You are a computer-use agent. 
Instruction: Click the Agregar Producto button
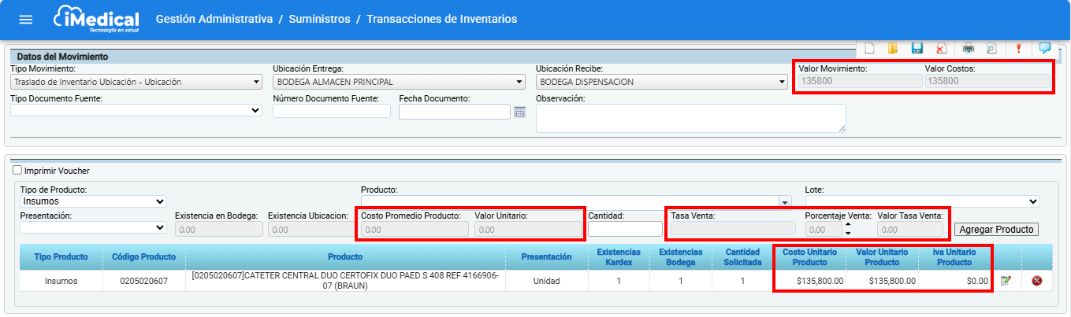(x=996, y=230)
